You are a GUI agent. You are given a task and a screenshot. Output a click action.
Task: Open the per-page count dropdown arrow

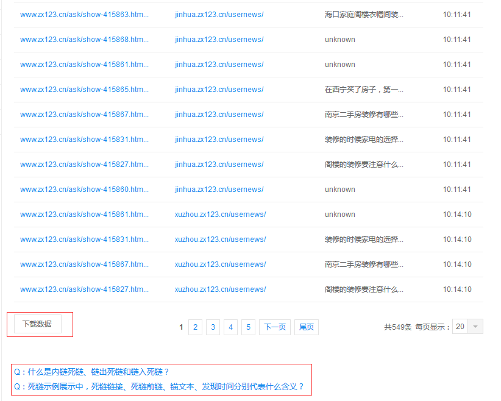coord(475,327)
